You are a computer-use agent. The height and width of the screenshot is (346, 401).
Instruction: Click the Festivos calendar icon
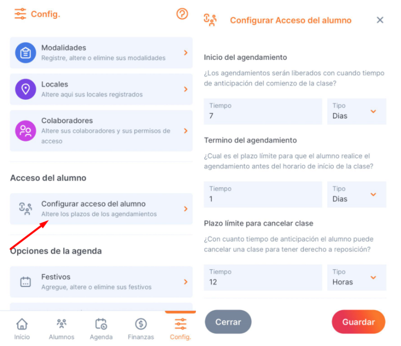point(26,282)
